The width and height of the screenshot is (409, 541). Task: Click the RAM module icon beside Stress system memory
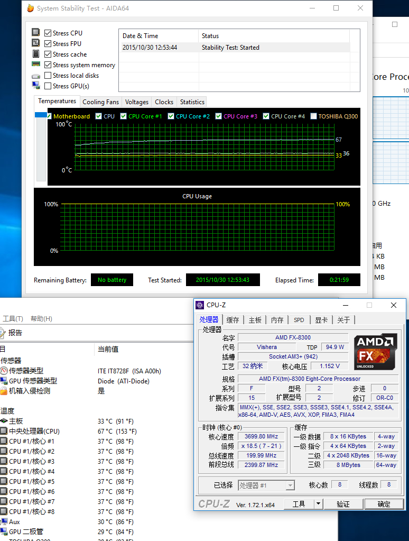[x=36, y=64]
